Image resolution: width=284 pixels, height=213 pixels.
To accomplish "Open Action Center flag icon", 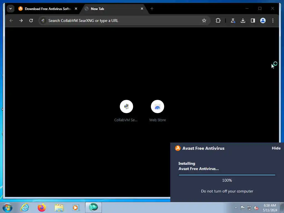I will click(x=242, y=208).
